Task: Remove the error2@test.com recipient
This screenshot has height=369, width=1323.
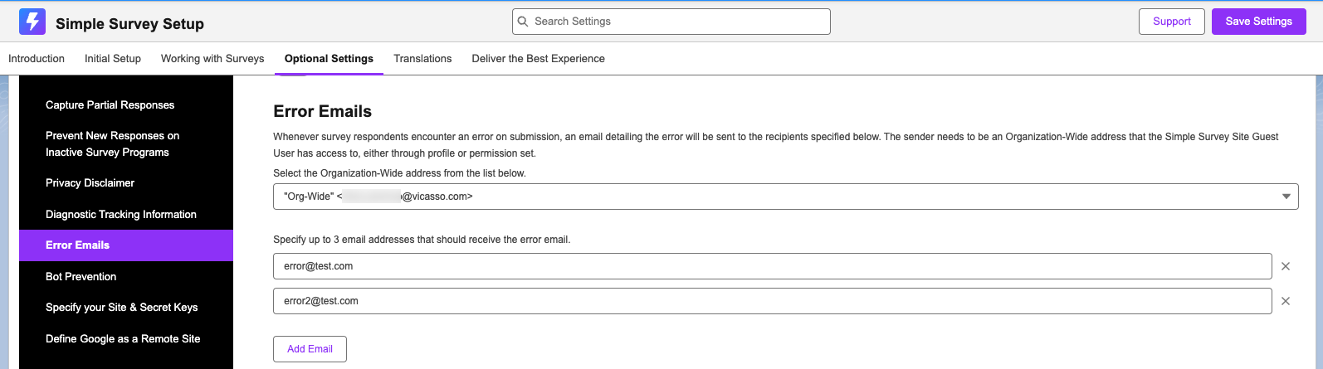Action: click(x=1286, y=301)
